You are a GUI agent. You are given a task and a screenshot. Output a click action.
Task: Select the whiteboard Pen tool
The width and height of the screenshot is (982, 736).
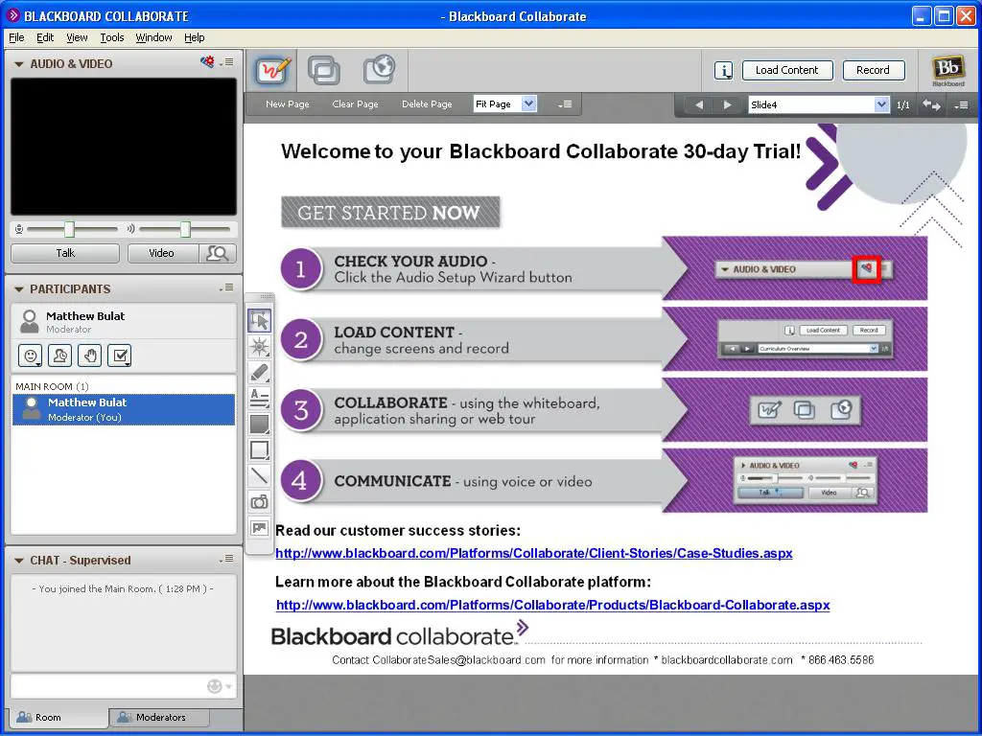click(x=259, y=373)
